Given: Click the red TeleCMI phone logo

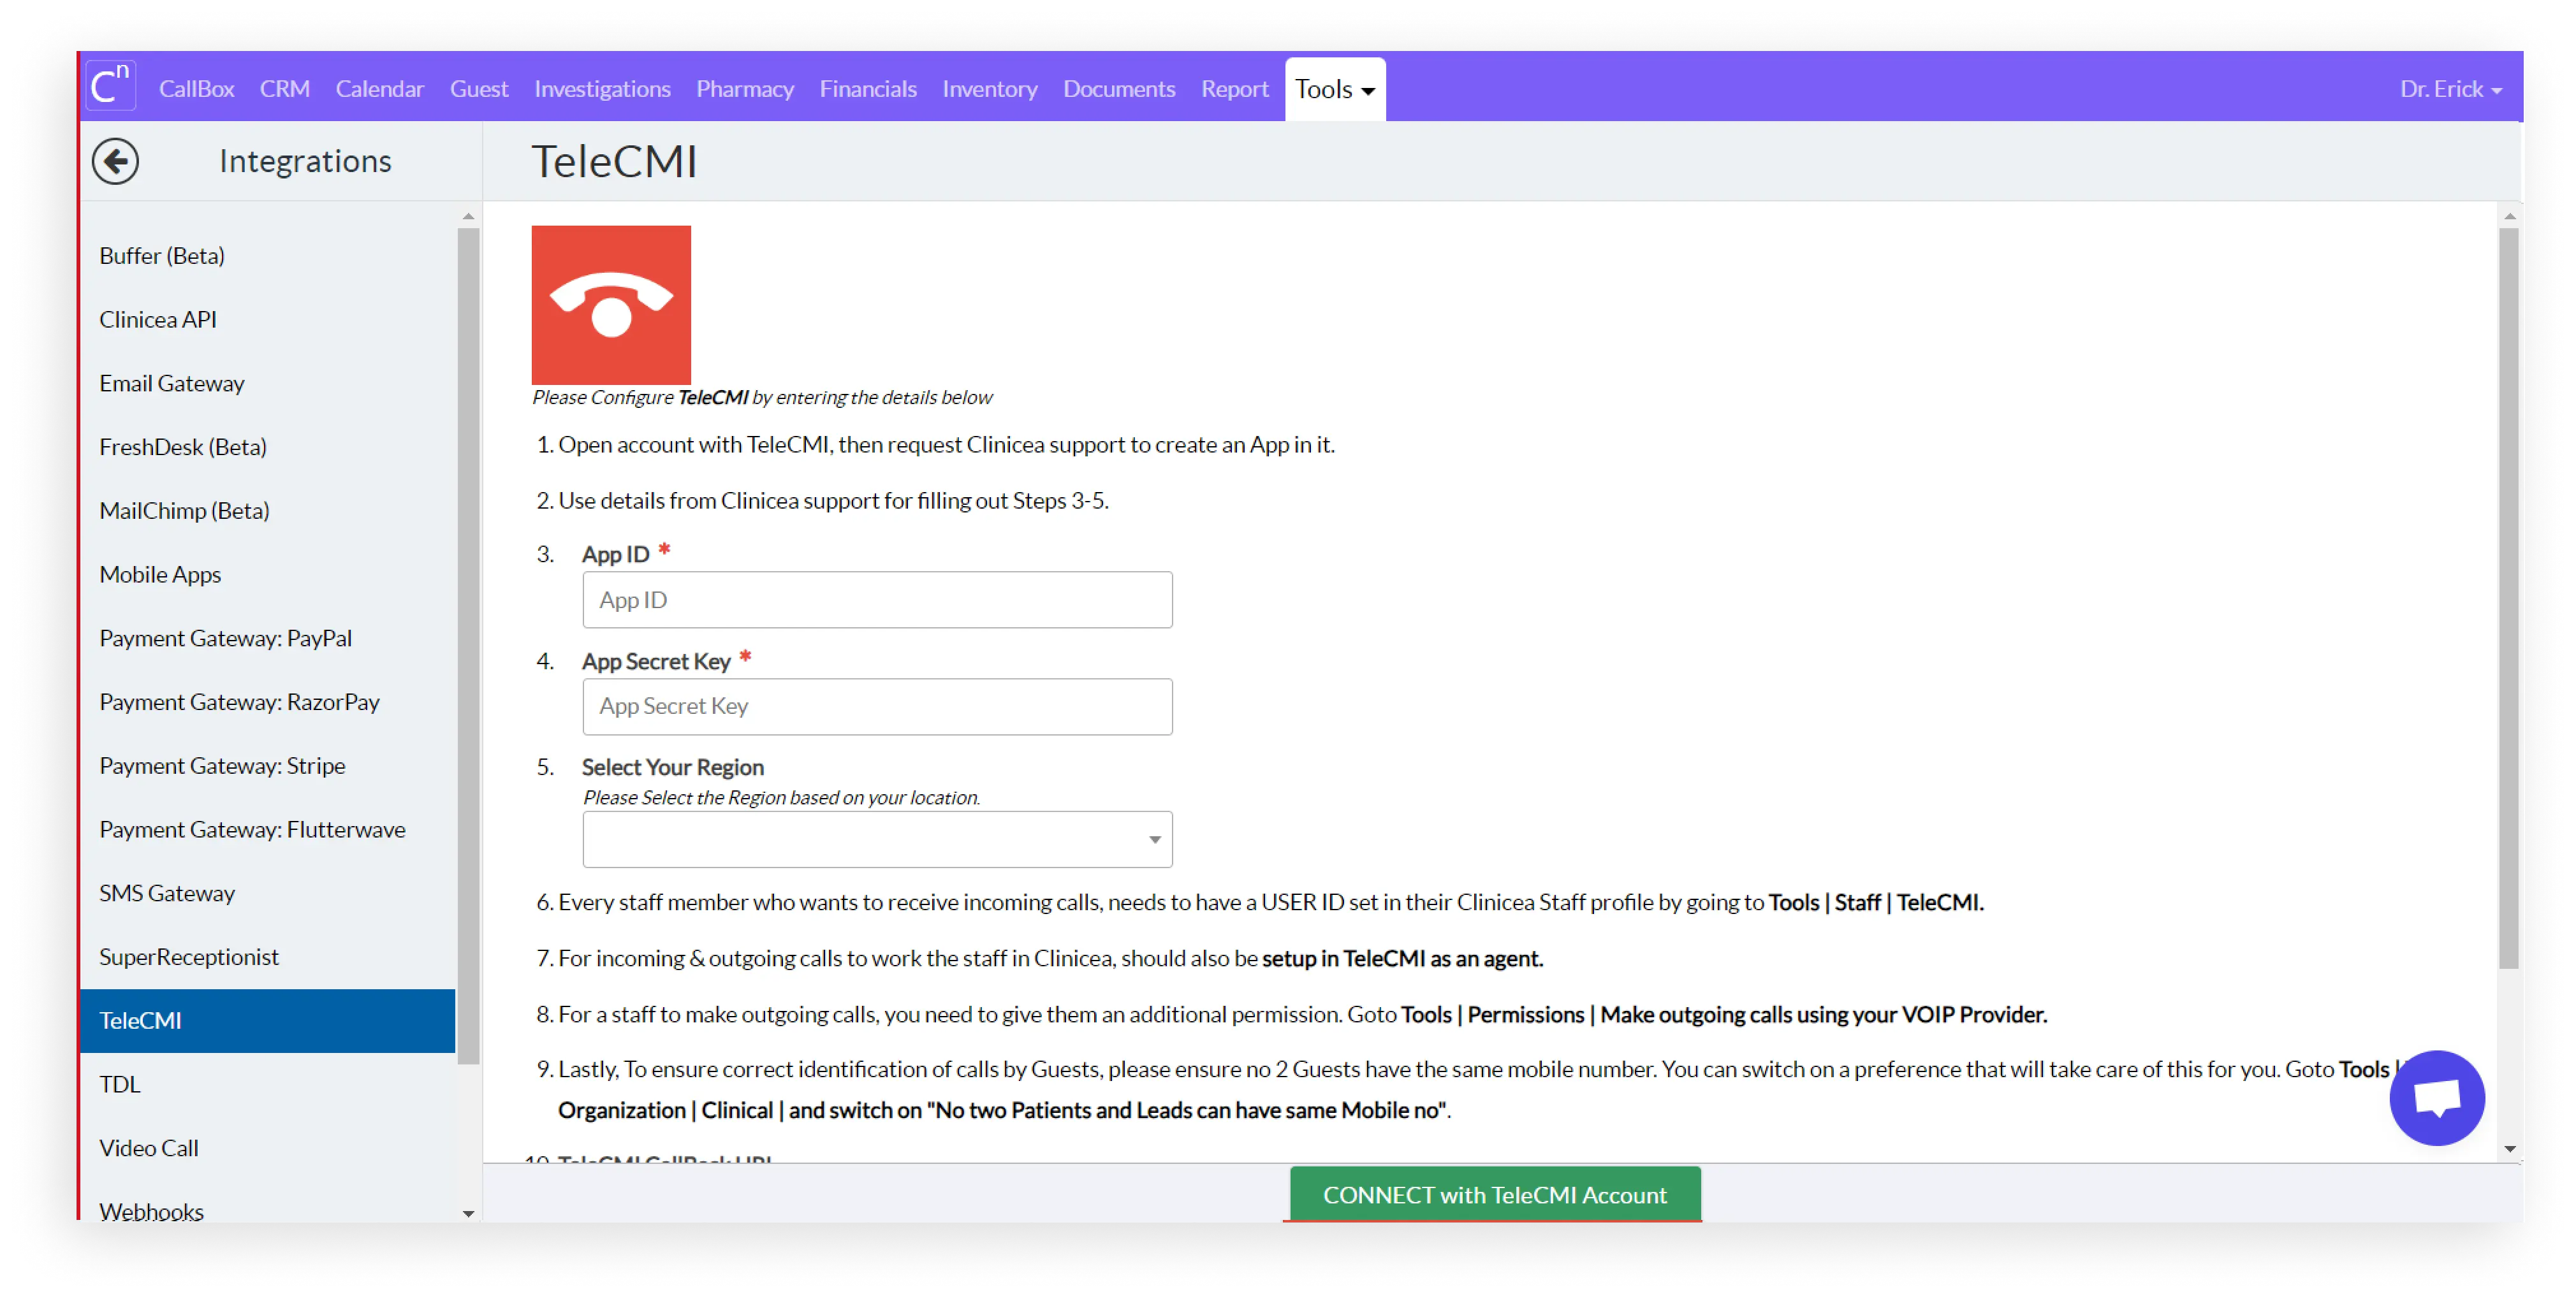Looking at the screenshot, I should coord(611,305).
